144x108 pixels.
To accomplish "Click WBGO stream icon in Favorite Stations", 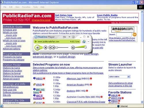I will coord(109,101).
